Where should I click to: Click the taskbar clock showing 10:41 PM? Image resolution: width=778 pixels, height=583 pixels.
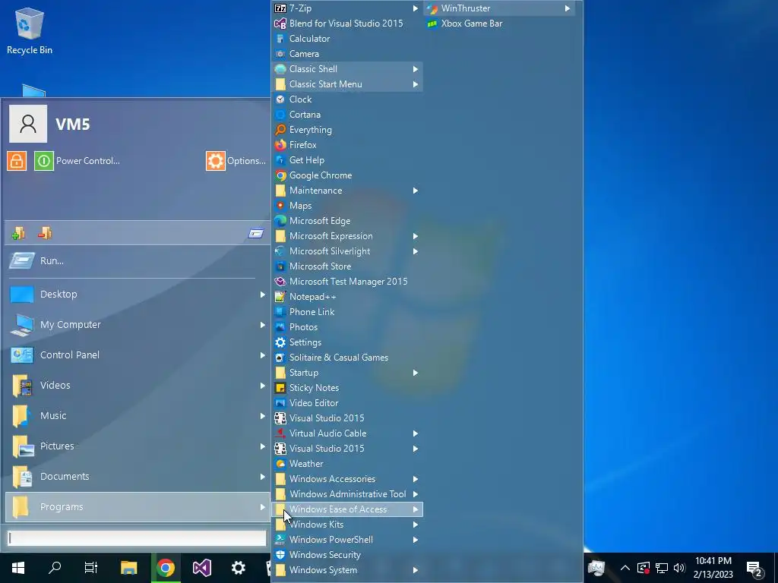click(x=713, y=568)
